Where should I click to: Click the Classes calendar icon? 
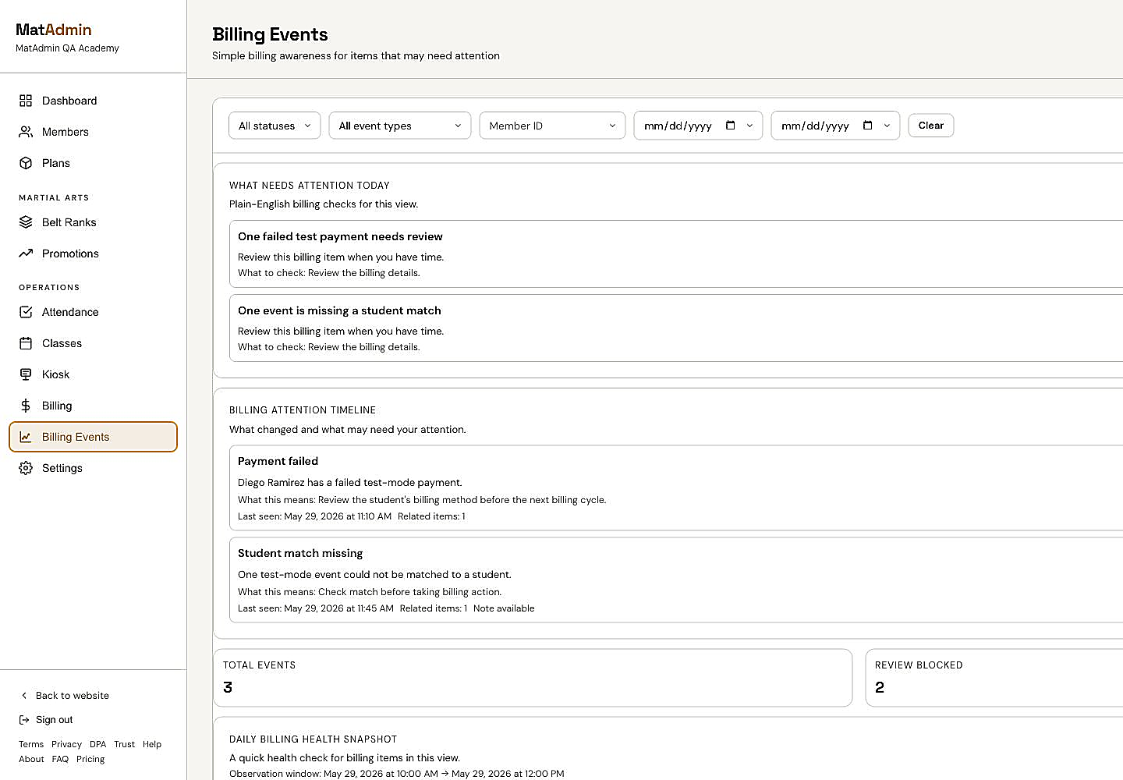click(26, 343)
